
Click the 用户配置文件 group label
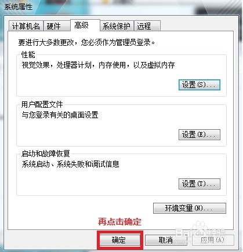[42, 104]
